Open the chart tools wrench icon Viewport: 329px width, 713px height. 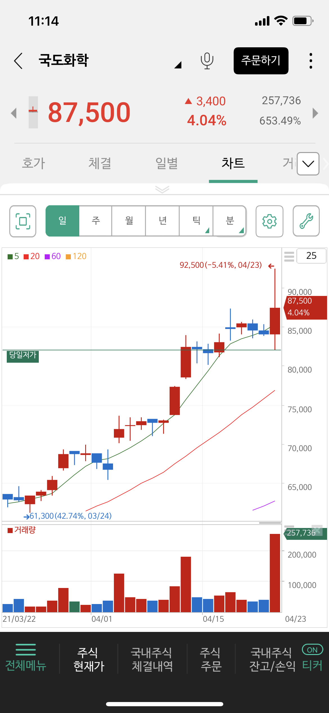[x=306, y=221]
